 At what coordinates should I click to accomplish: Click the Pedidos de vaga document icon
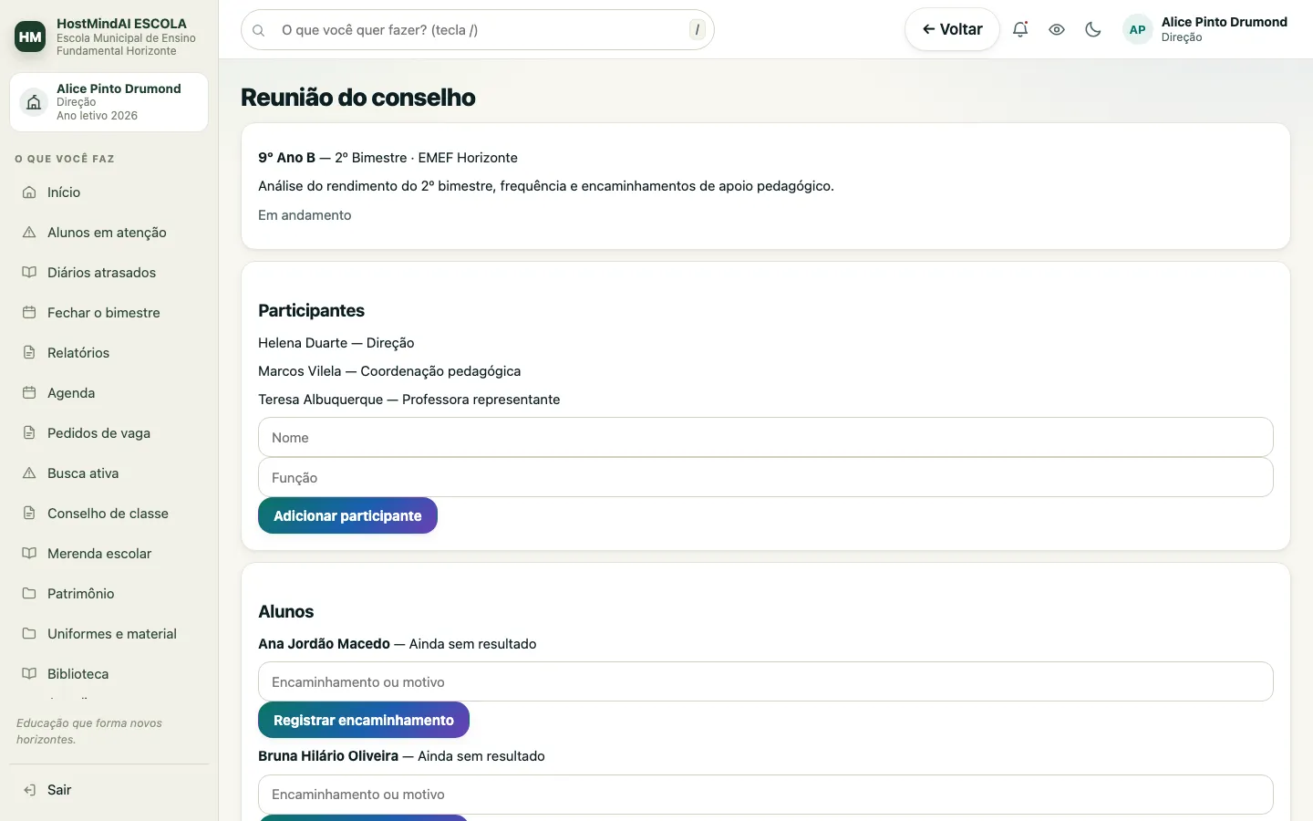29,433
